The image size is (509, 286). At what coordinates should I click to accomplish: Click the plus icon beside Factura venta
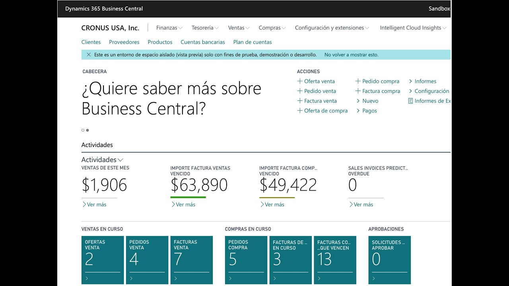pyautogui.click(x=300, y=101)
